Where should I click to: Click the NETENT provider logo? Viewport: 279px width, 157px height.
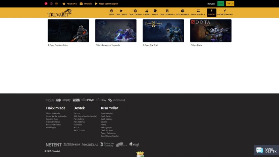[x=54, y=145]
